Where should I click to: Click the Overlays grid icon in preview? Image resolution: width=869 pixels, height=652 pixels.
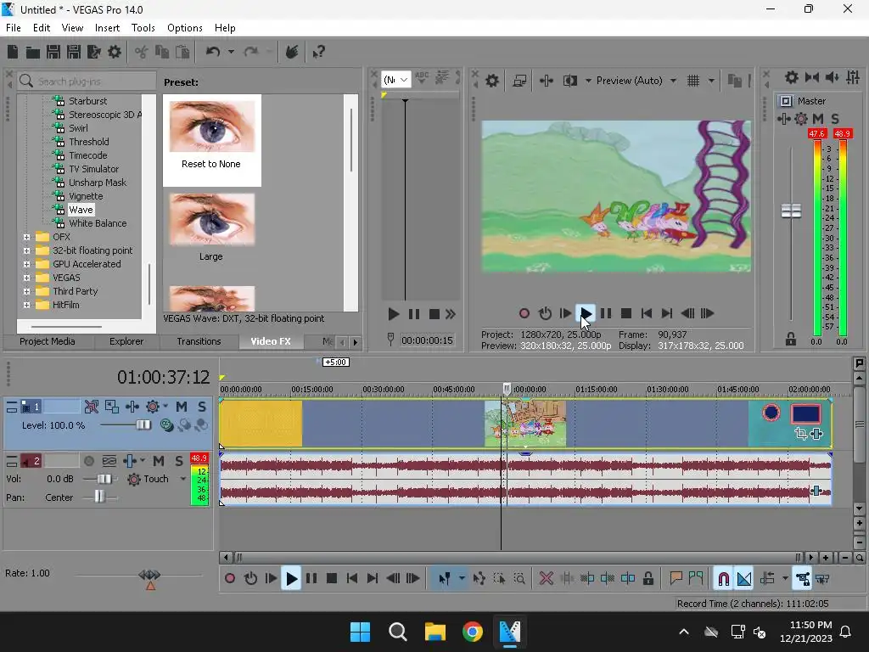[692, 81]
